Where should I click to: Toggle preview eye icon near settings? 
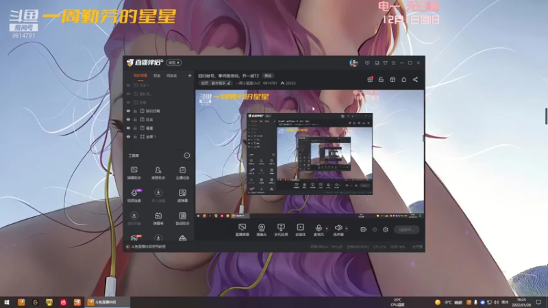375,229
